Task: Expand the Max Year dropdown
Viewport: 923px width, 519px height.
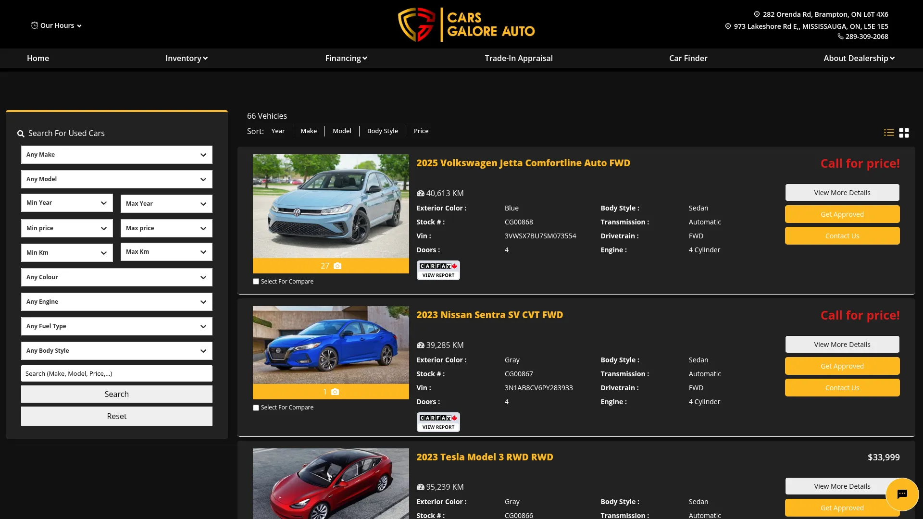Action: point(166,204)
